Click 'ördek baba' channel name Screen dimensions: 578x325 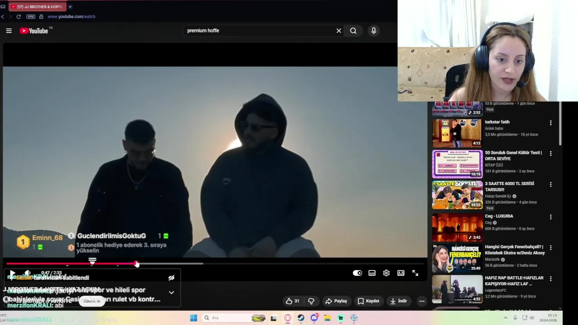click(494, 128)
